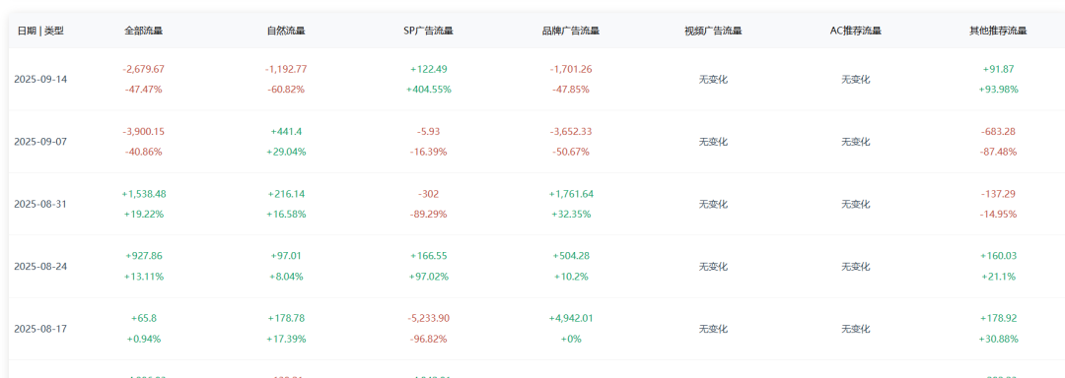
Task: Click the +504.28 brand ad value
Action: click(571, 256)
